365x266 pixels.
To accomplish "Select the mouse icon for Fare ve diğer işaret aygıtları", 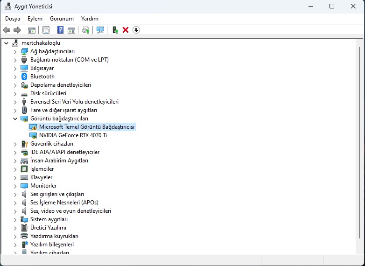I will (x=24, y=110).
